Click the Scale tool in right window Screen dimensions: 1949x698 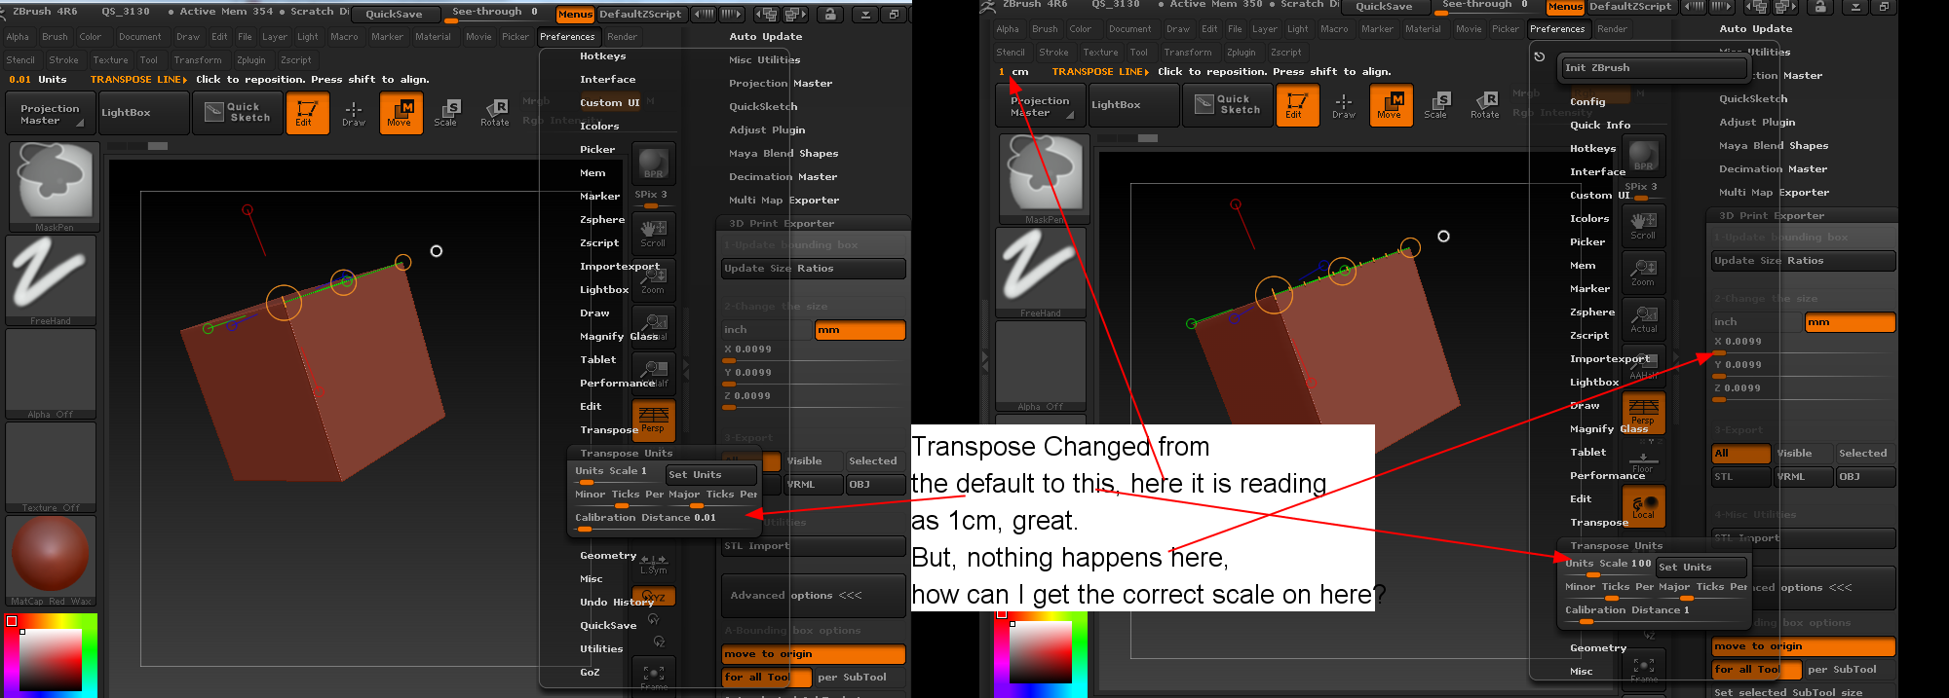(1436, 105)
